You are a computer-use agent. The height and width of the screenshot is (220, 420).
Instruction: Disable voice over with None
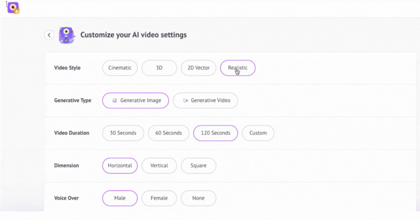point(198,198)
